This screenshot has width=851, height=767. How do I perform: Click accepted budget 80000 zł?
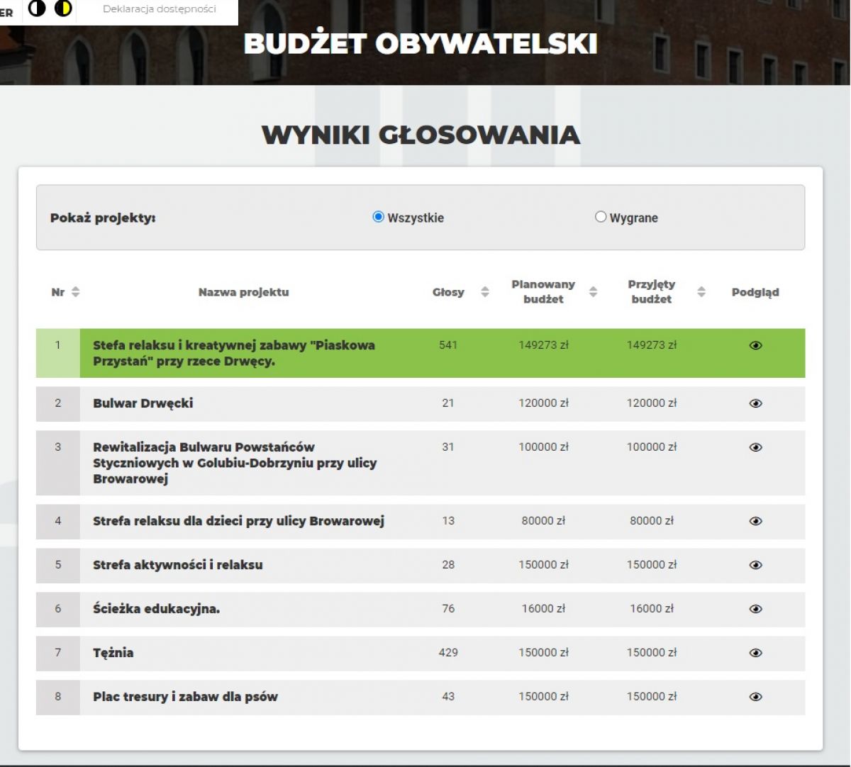(652, 521)
